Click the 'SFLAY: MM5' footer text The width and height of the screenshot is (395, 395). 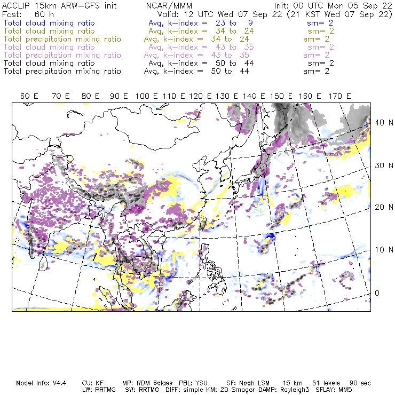pyautogui.click(x=334, y=390)
